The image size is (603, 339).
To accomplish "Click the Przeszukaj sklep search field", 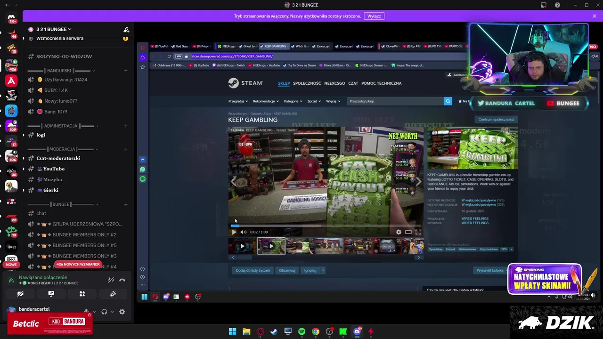I will (396, 101).
